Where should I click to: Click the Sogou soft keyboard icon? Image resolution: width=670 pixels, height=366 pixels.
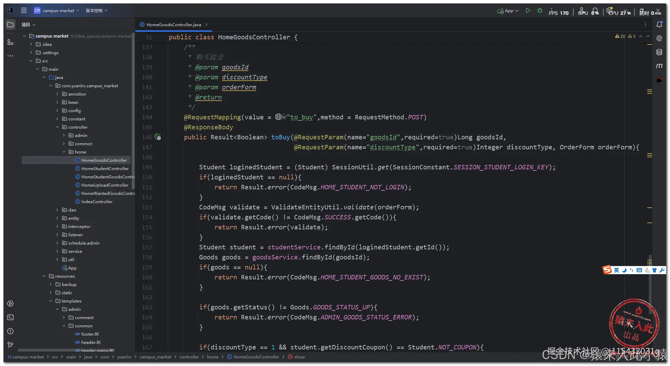[x=639, y=270]
